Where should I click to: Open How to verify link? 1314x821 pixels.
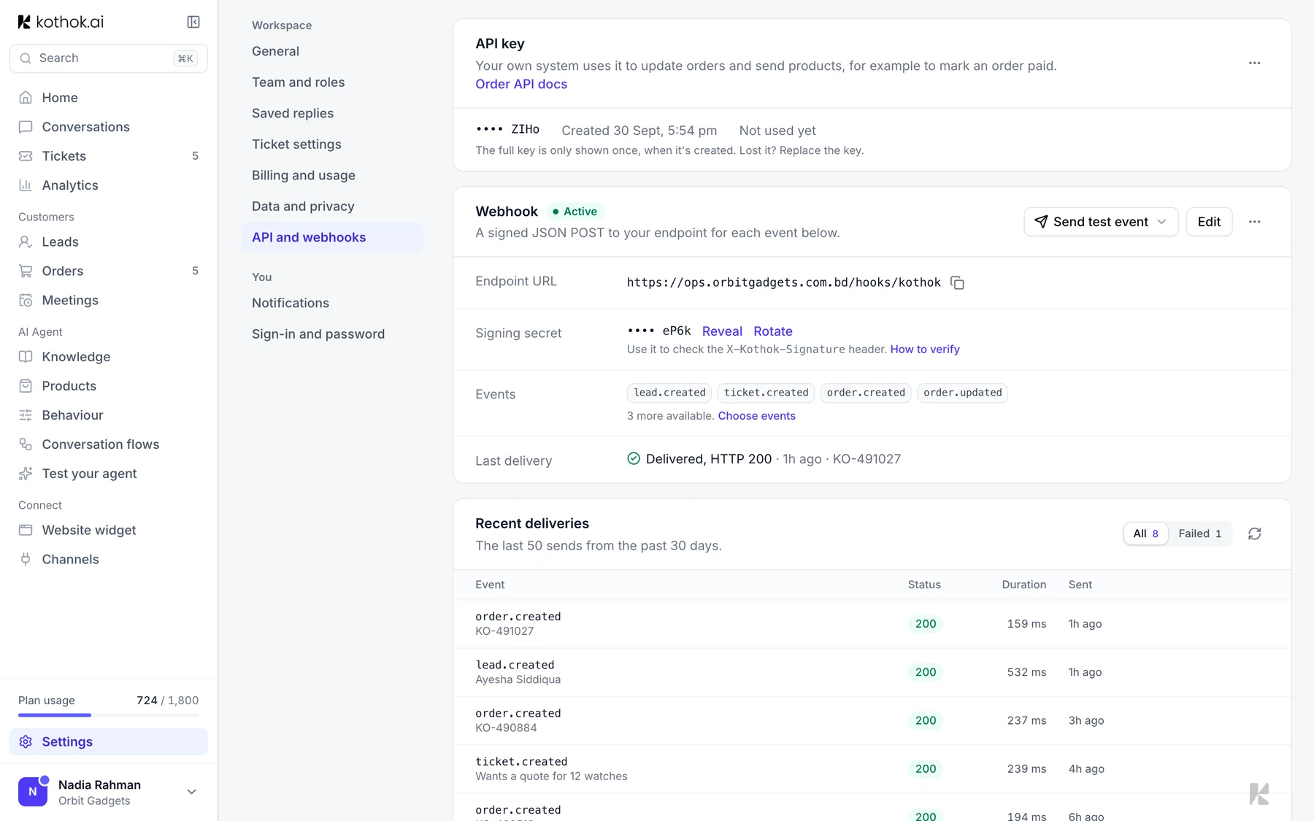pyautogui.click(x=925, y=350)
